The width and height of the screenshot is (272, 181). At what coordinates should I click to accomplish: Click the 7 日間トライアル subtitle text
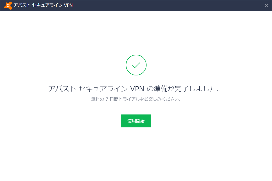coord(123,99)
